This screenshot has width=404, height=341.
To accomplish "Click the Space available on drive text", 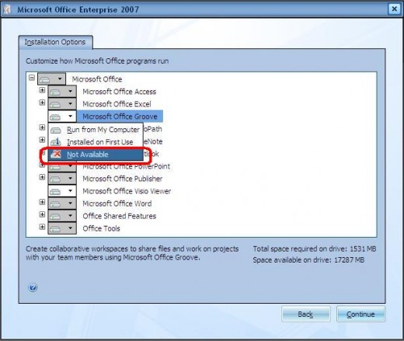I will pos(308,259).
